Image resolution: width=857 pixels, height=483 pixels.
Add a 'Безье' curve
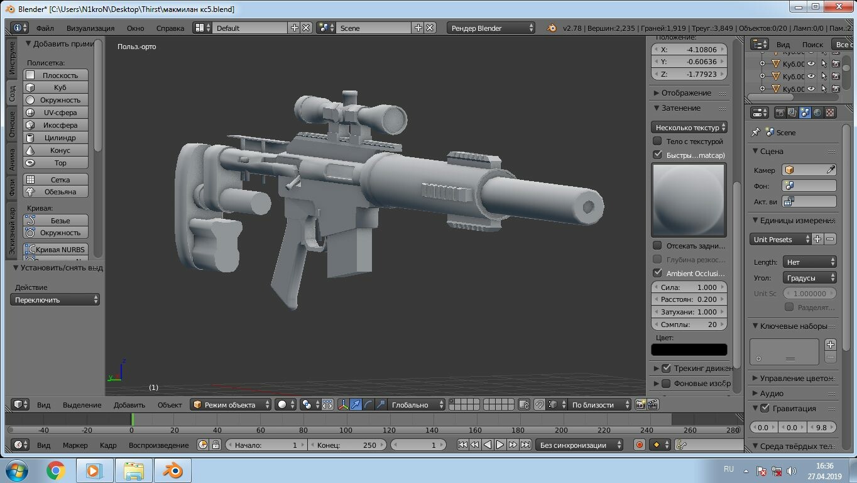click(x=56, y=220)
